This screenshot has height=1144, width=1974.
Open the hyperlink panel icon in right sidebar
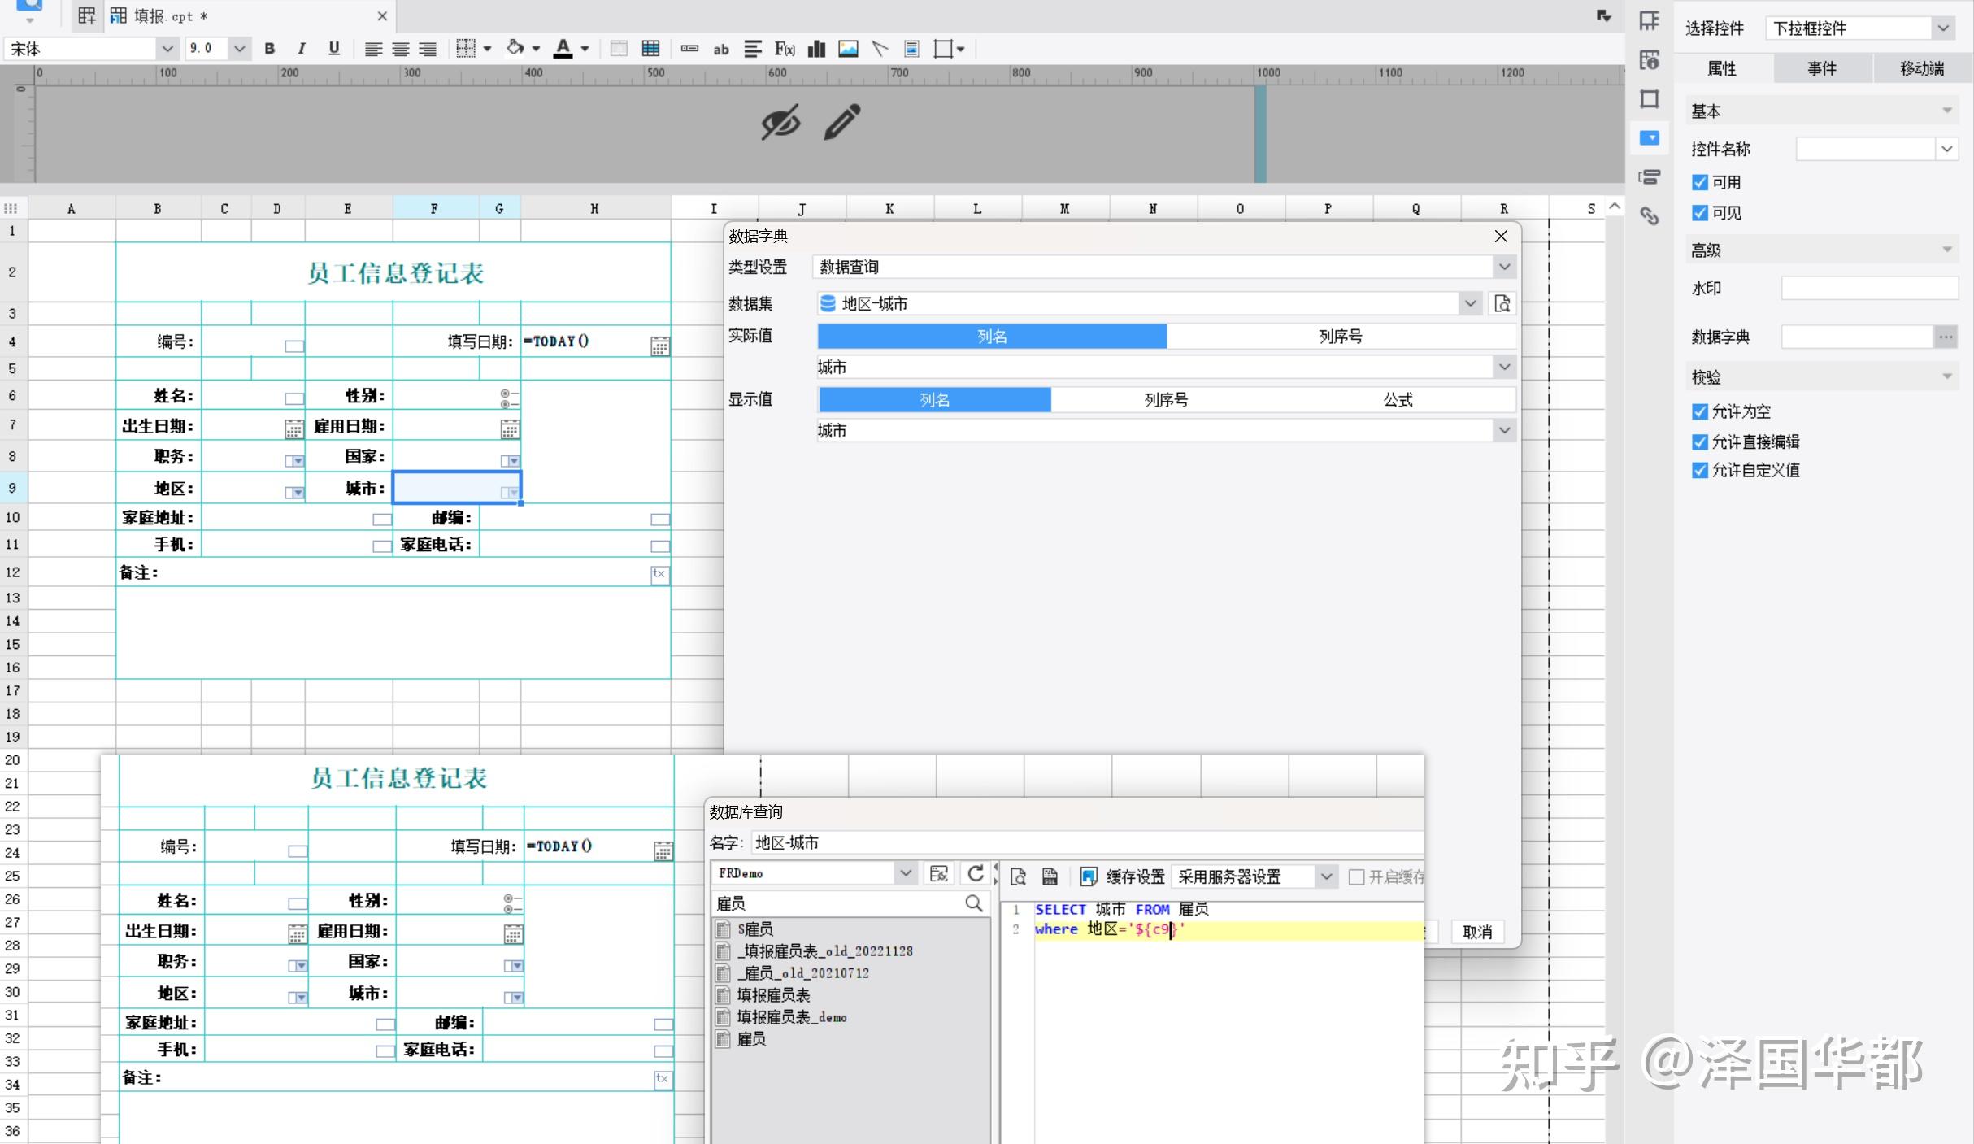pos(1650,215)
